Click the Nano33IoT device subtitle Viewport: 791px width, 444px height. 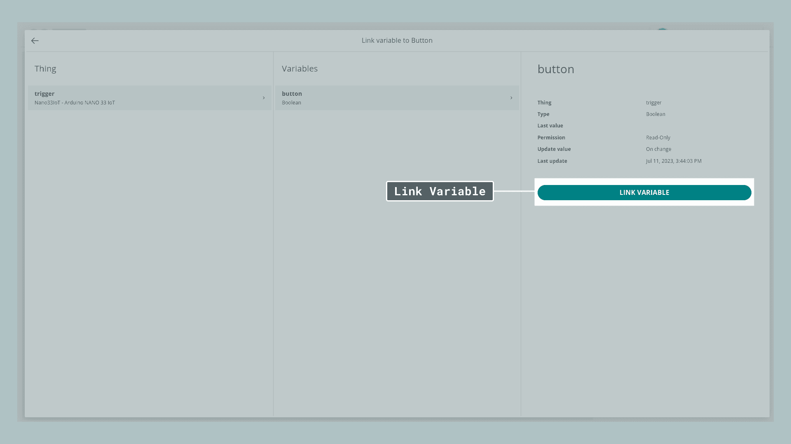tap(75, 103)
